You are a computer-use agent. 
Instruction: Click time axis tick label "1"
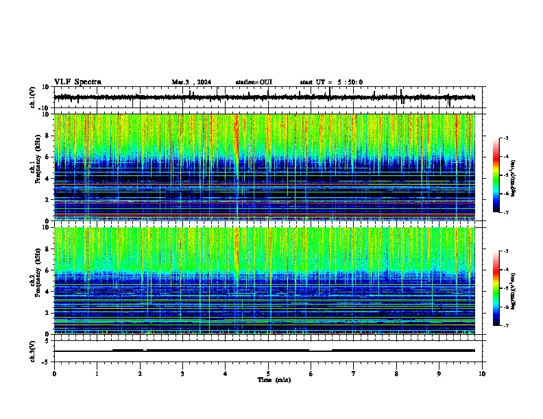(x=97, y=374)
